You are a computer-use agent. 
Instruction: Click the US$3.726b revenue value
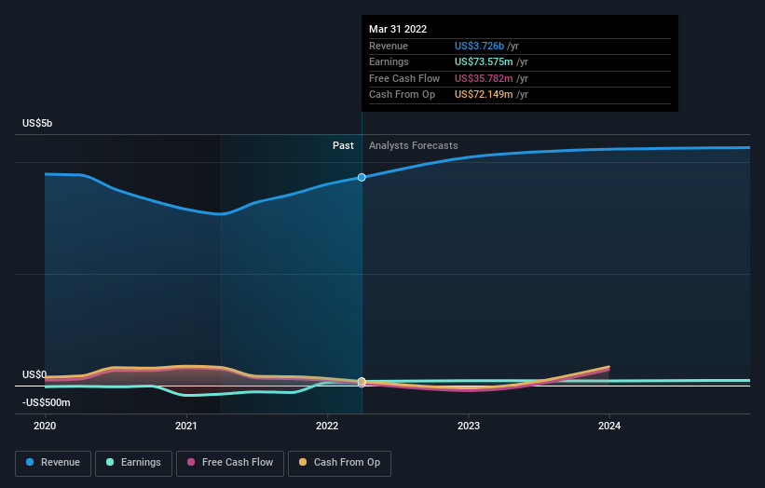479,46
